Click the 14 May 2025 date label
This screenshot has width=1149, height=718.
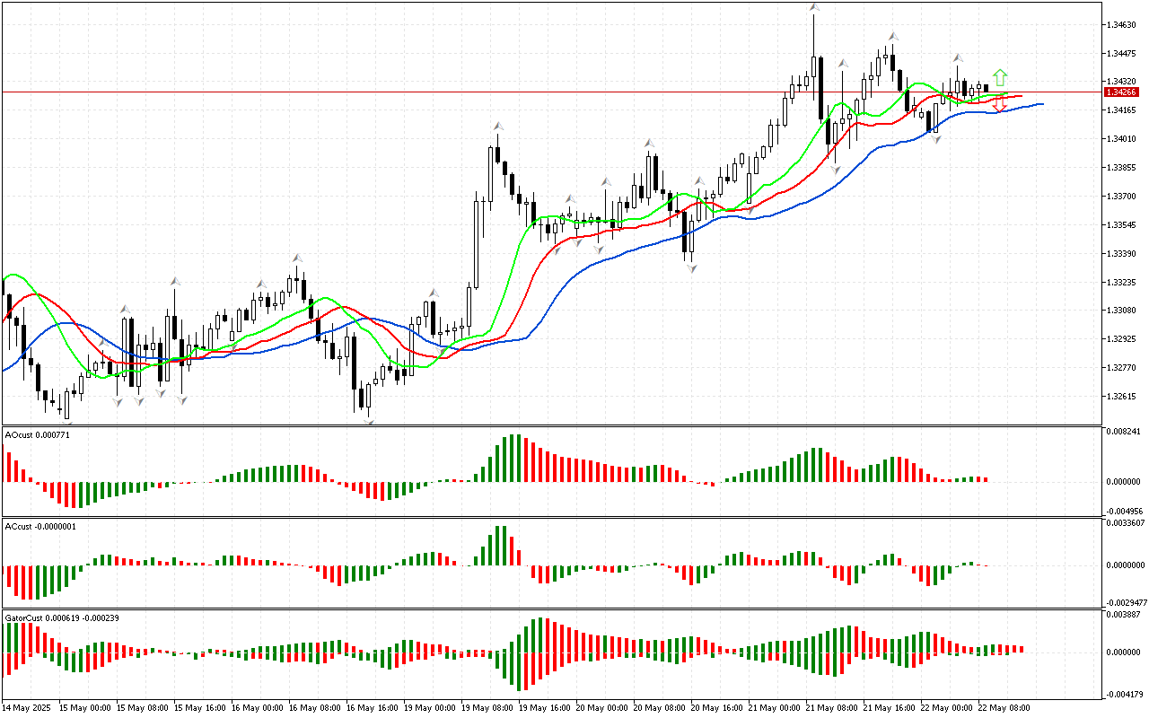coord(26,707)
